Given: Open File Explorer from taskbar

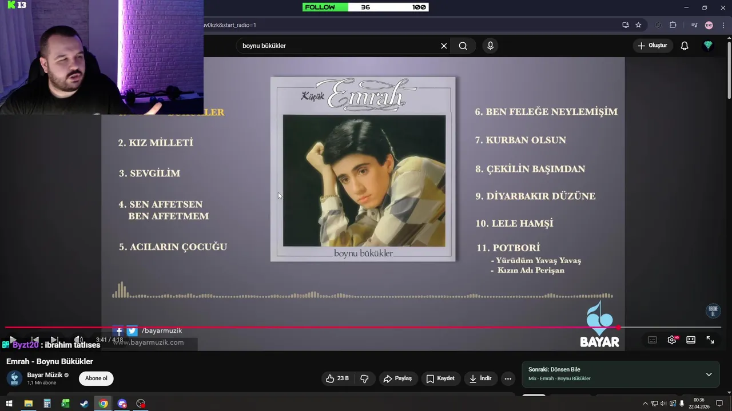Looking at the screenshot, I should pyautogui.click(x=28, y=404).
